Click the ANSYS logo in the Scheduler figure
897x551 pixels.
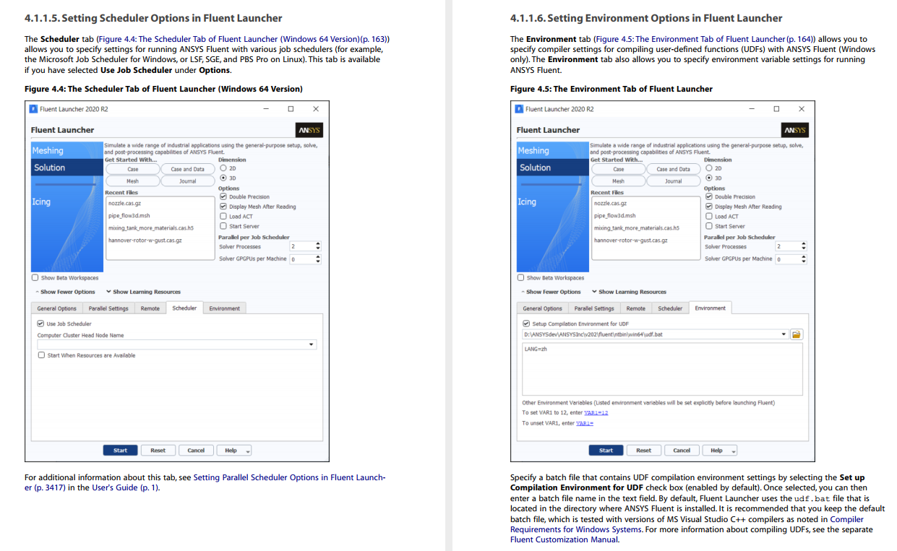pos(310,130)
